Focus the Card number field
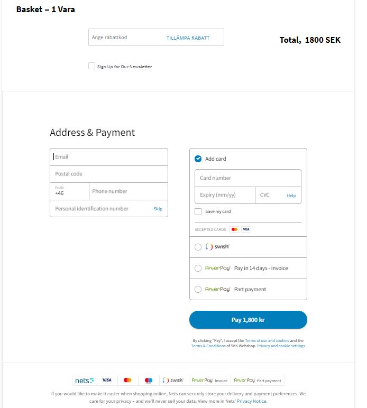The height and width of the screenshot is (408, 367). (x=248, y=178)
